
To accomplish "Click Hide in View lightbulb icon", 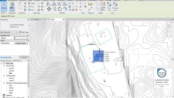I will point(80,3).
